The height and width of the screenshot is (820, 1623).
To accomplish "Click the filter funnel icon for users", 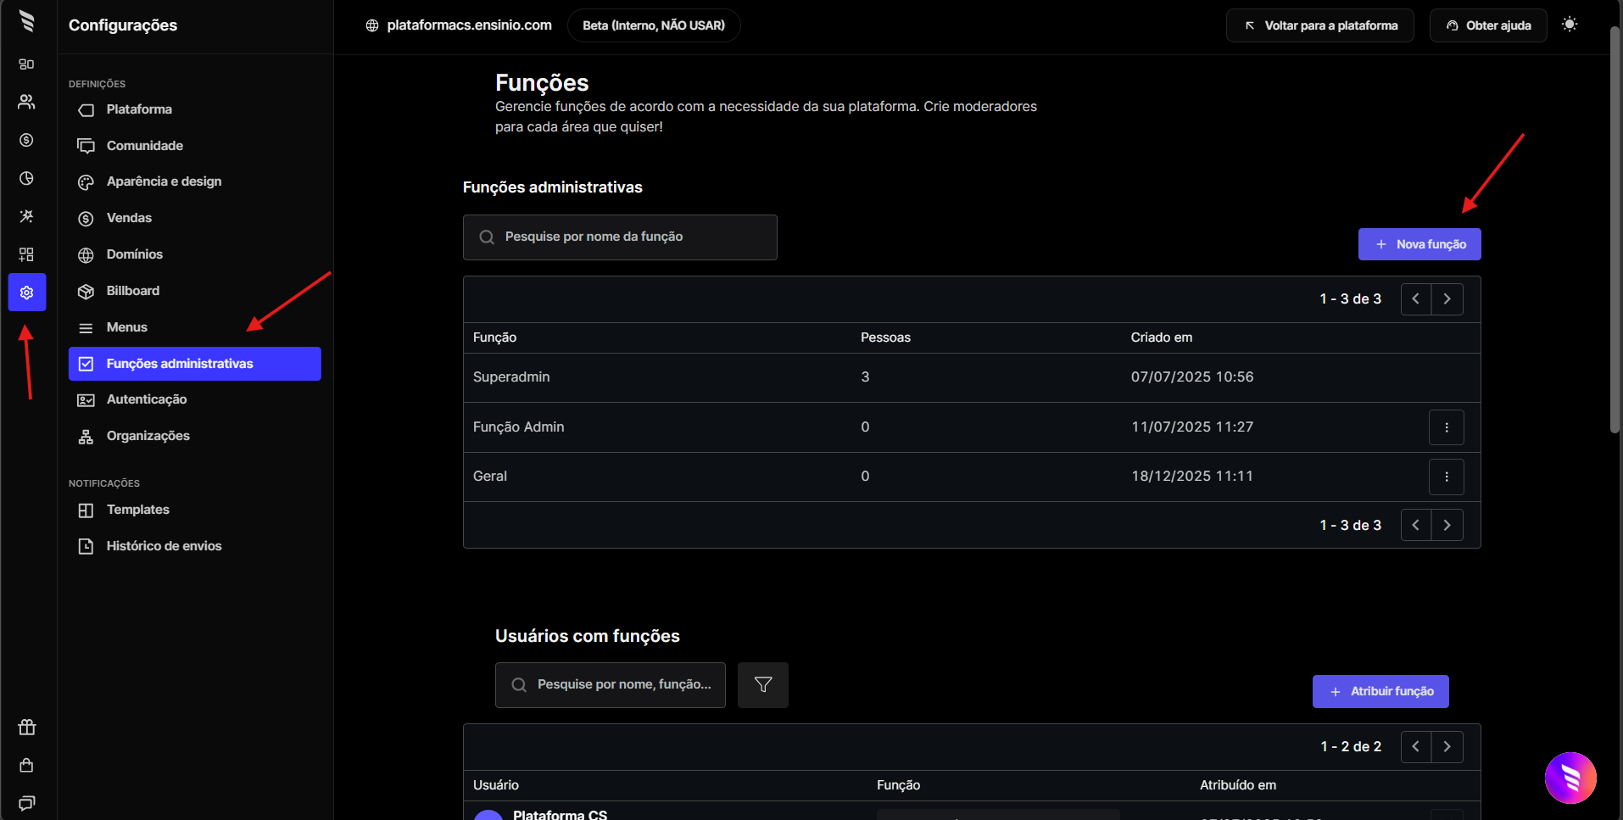I will point(762,684).
